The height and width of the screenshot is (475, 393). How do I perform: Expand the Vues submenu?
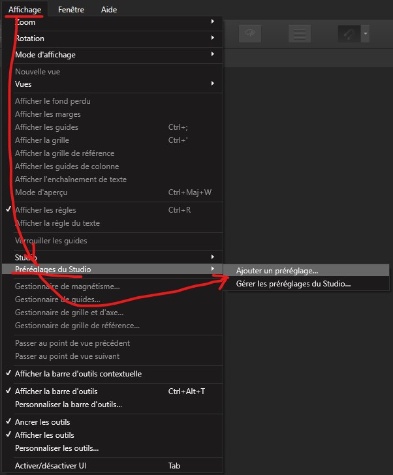pyautogui.click(x=113, y=84)
